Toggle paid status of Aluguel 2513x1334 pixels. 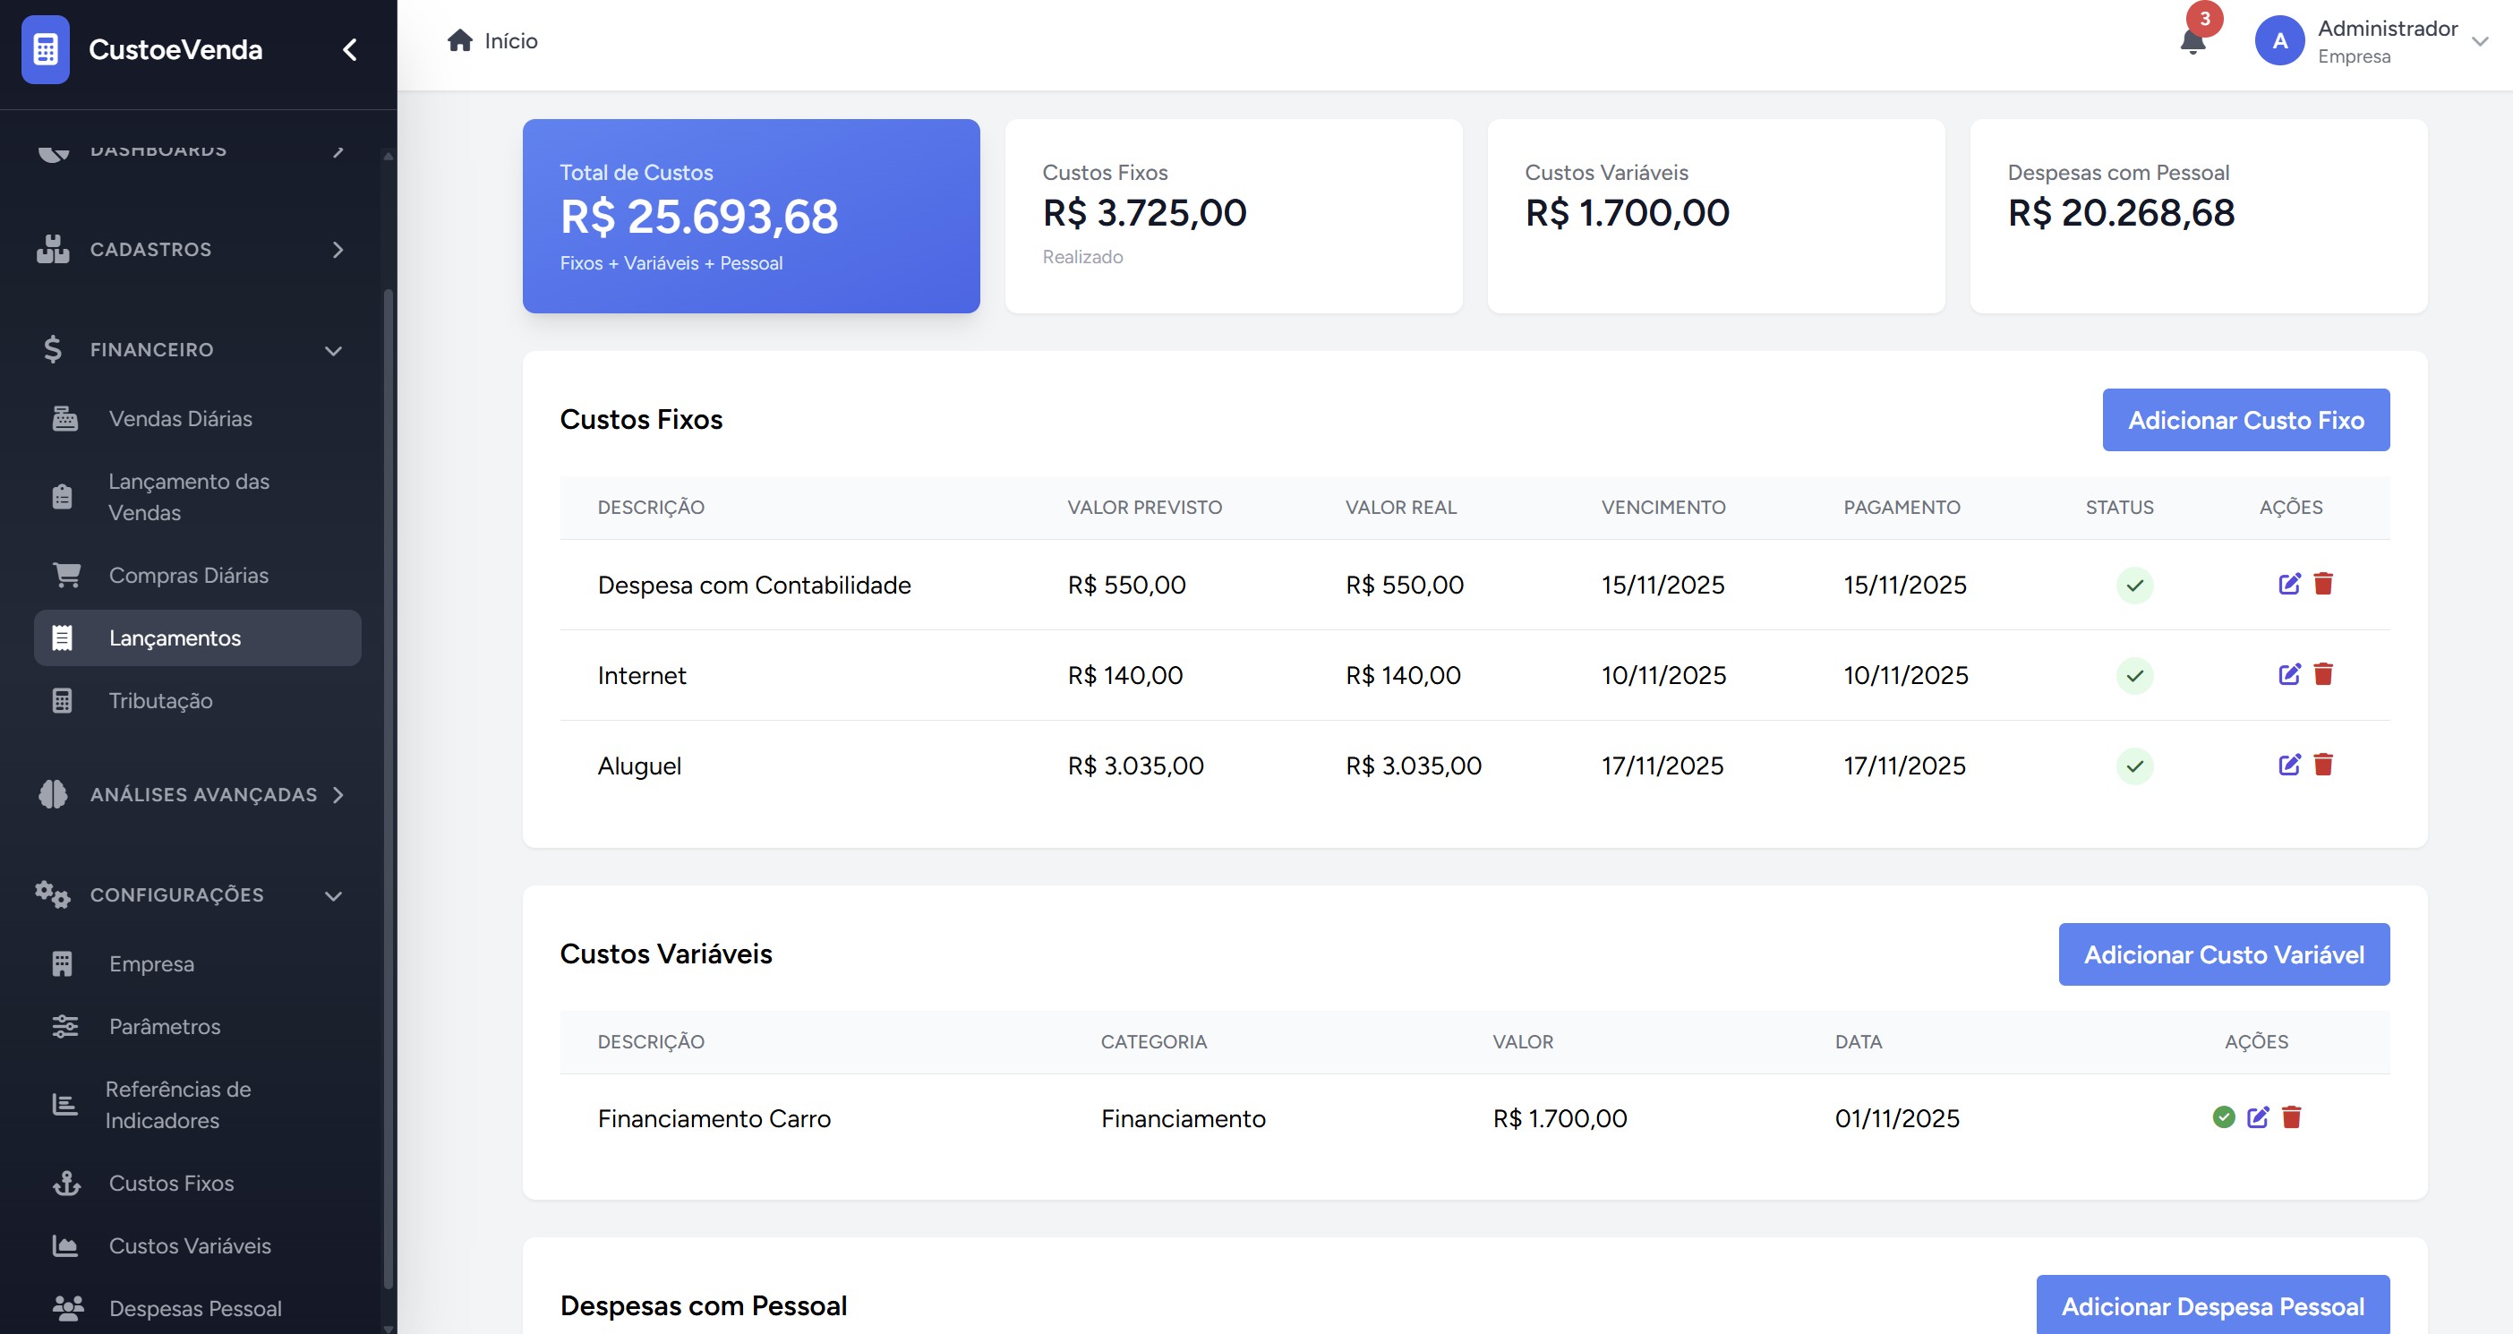click(x=2134, y=766)
